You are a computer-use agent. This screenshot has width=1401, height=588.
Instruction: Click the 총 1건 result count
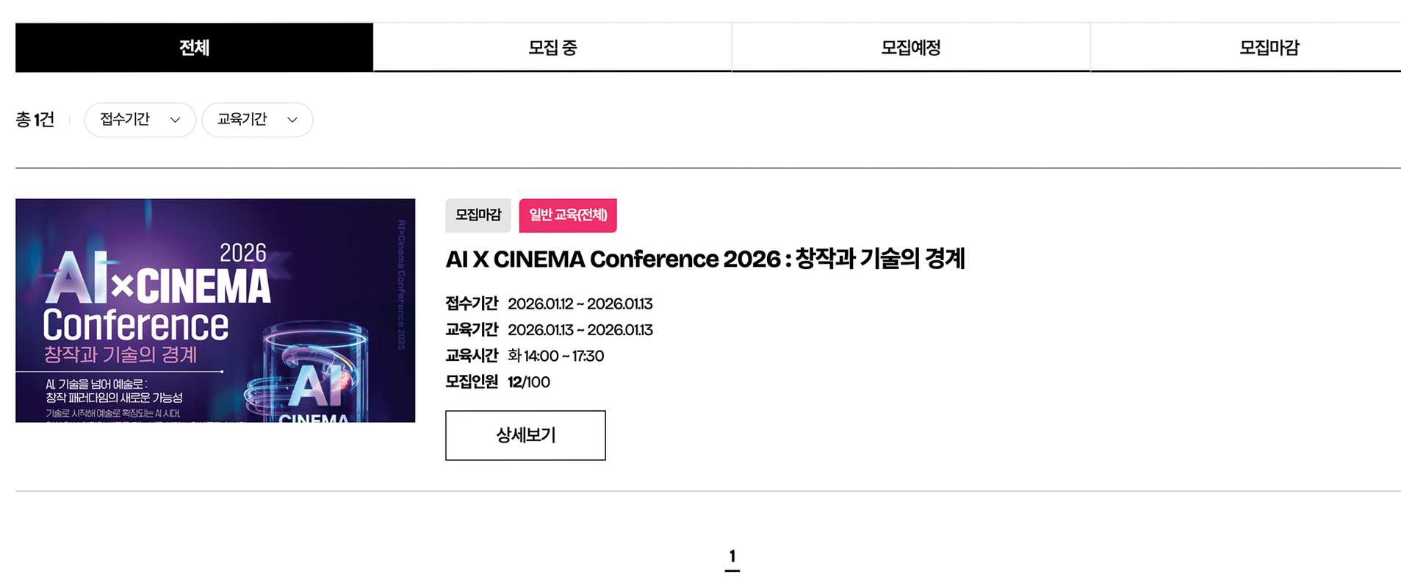pyautogui.click(x=35, y=120)
